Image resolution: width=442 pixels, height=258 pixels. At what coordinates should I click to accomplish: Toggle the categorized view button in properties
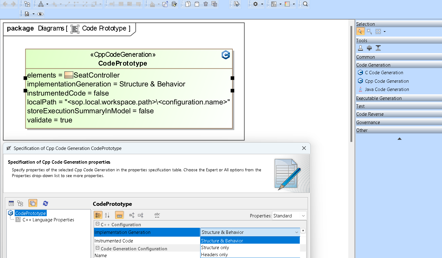98,215
